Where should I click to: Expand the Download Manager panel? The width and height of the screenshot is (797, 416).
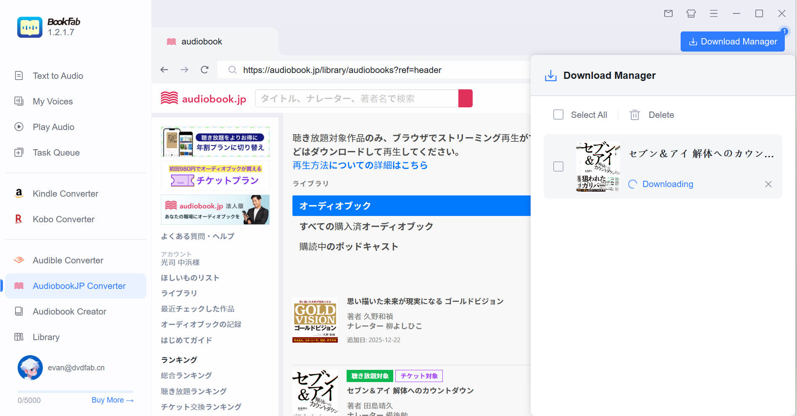tap(733, 41)
